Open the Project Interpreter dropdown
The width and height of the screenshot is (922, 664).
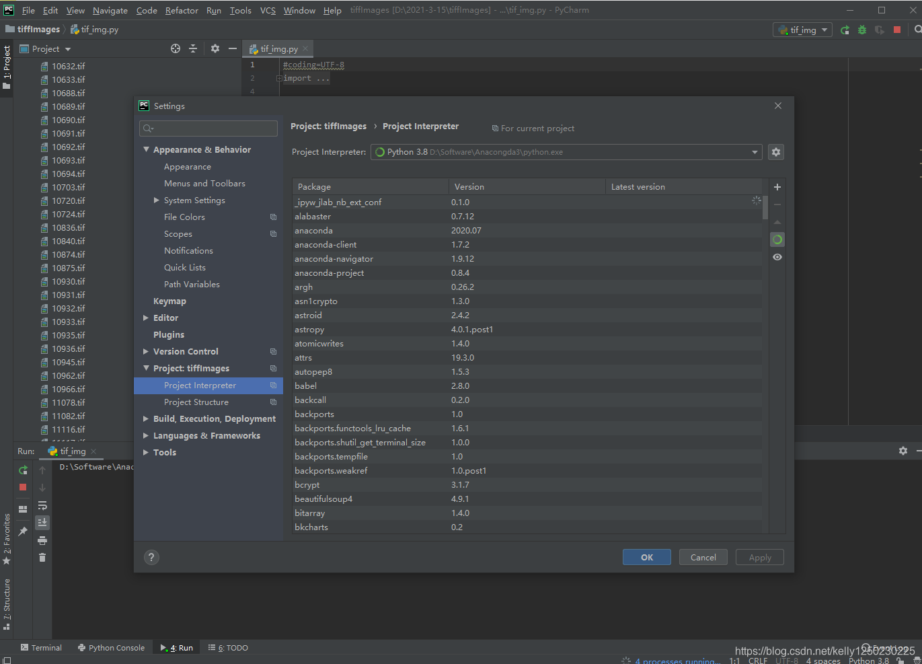(x=754, y=151)
